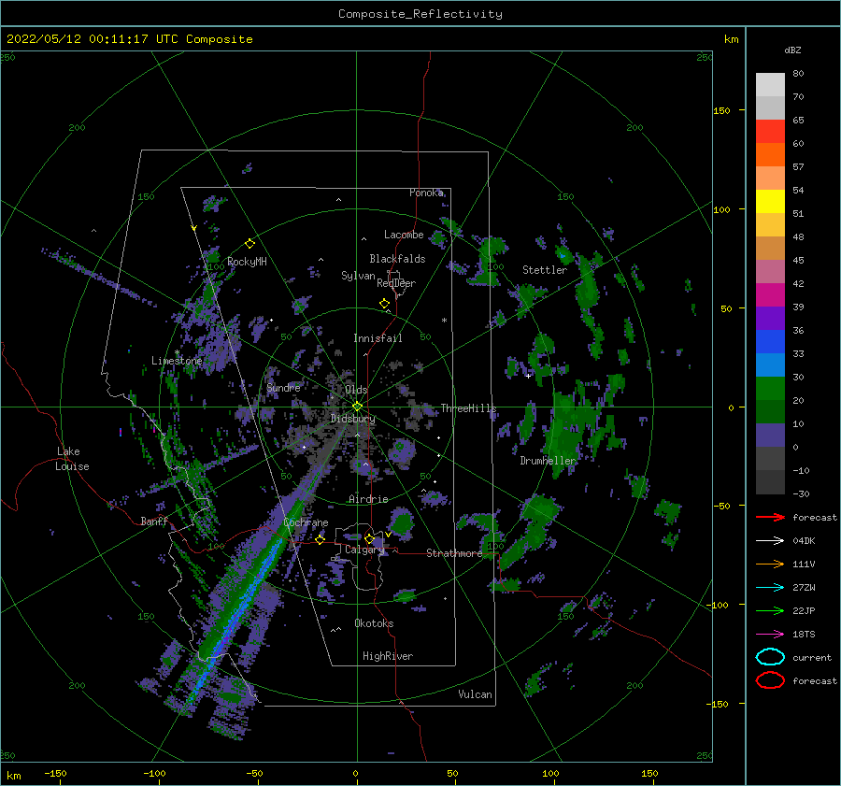Click yellow diamond marker above Calgary label
Viewport: 841px width, 786px height.
tap(369, 538)
